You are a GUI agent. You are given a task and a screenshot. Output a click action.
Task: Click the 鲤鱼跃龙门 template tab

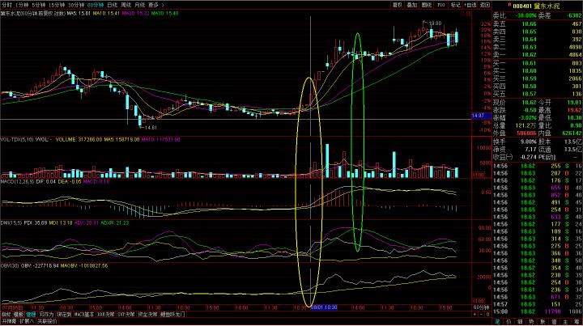point(172,315)
